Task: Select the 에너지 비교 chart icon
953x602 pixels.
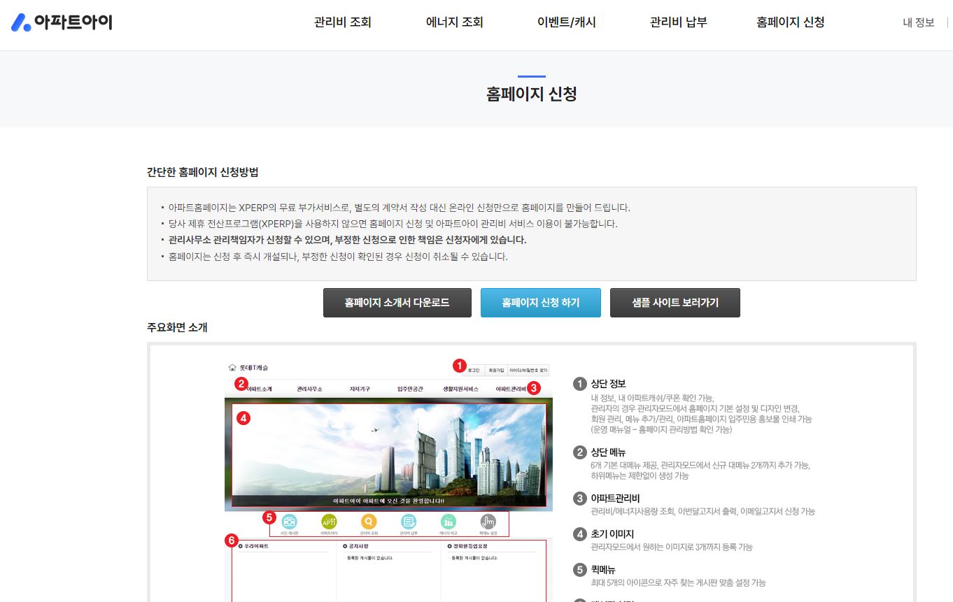Action: click(x=449, y=522)
